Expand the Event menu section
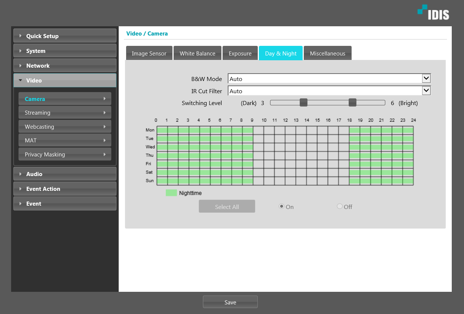Viewport: 464px width, 314px height. point(65,203)
